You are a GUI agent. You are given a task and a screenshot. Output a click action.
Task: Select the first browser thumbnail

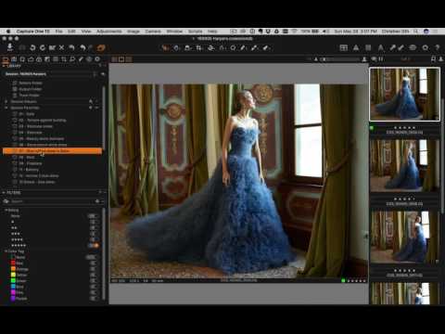[x=404, y=94]
